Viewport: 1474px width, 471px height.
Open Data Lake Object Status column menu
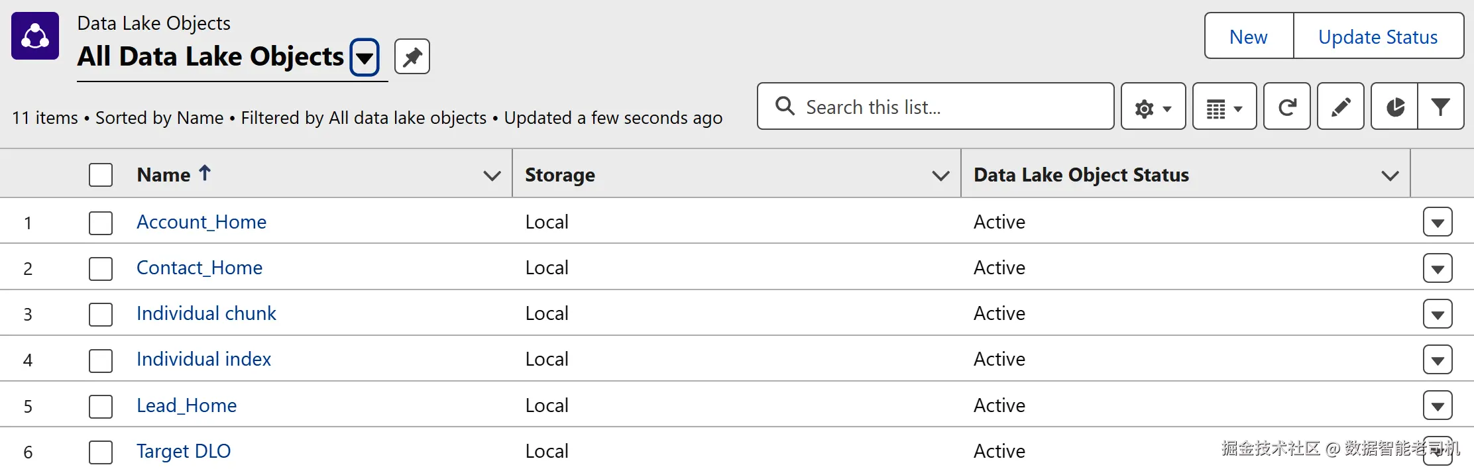[x=1390, y=176]
